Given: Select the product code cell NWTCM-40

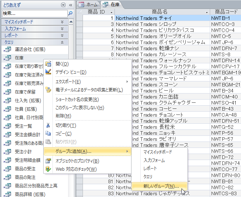Looking at the screenshot, I should point(225,97).
